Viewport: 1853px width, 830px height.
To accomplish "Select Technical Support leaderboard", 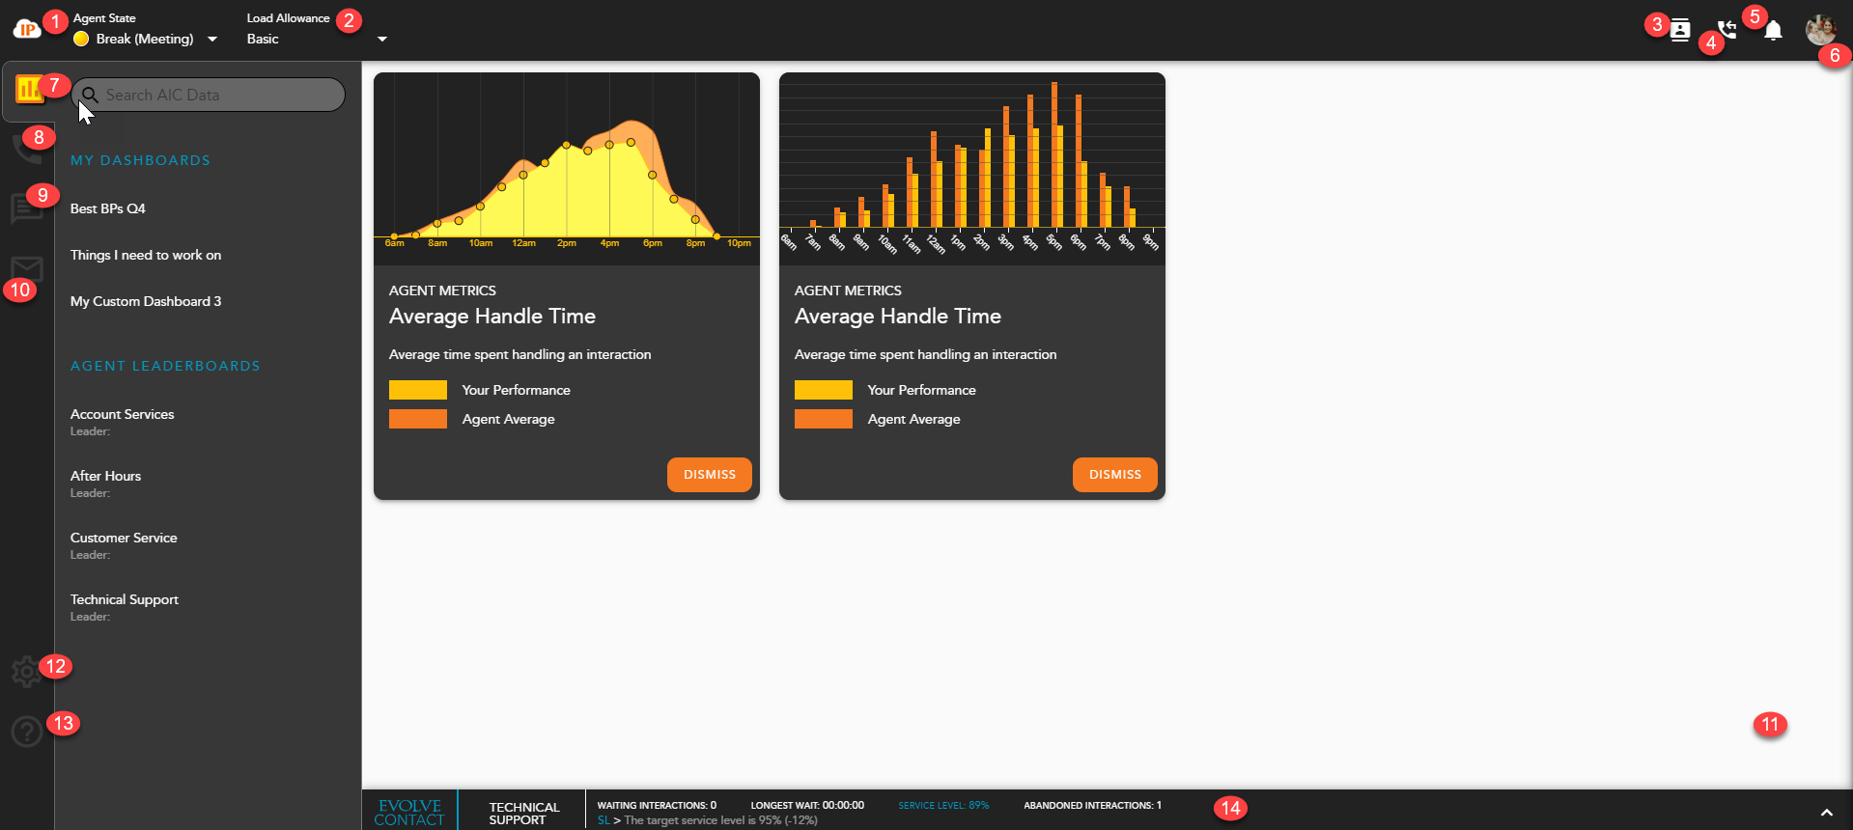I will coord(125,599).
